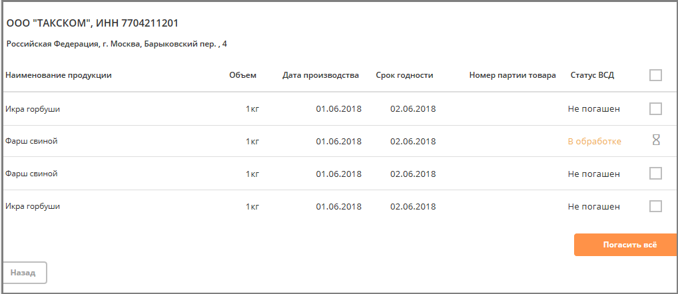
Task: Click the orange "В обработке" status text
Action: (595, 141)
